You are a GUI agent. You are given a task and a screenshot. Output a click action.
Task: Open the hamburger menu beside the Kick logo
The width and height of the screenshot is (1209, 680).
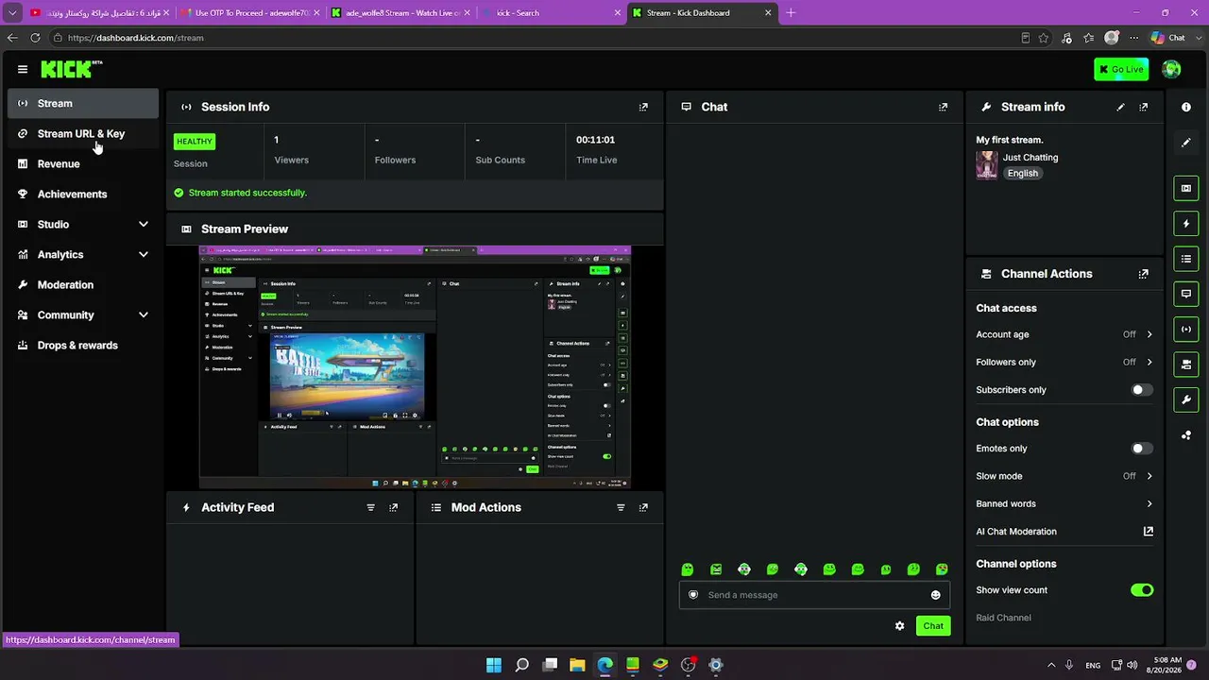23,69
